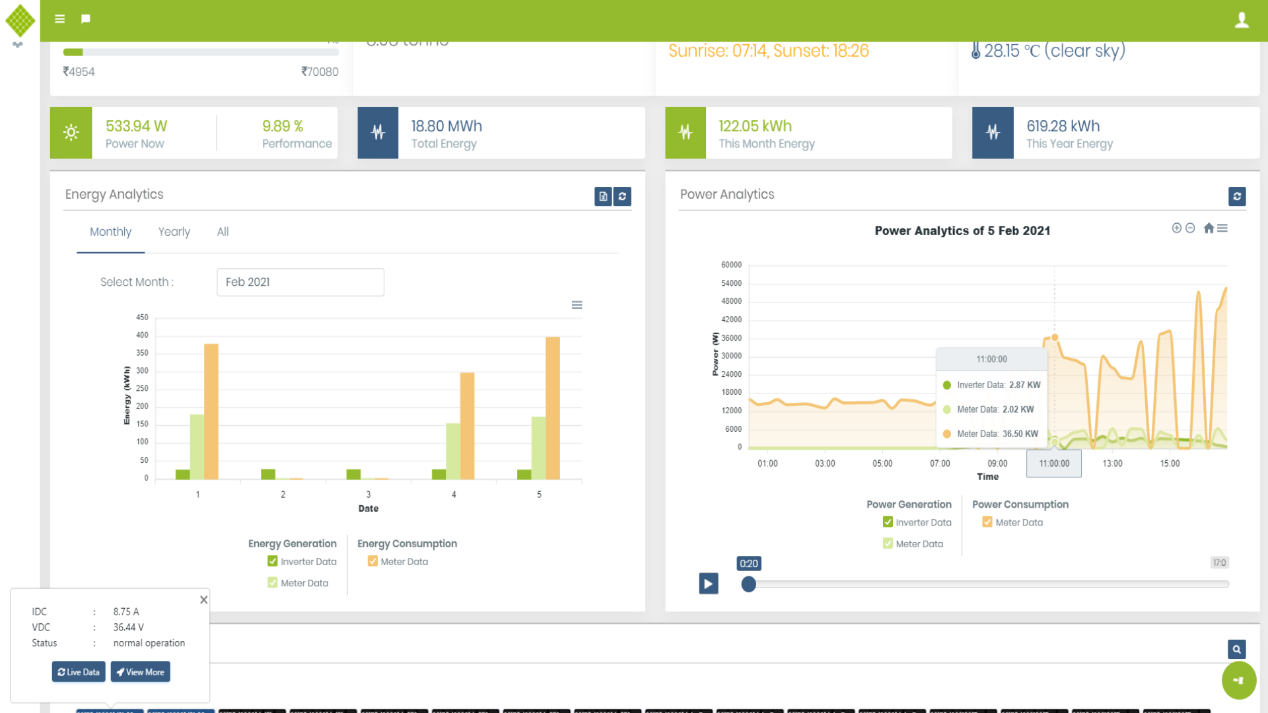Click the Power Analytics of 5 Feb 2021 title
The width and height of the screenshot is (1268, 713).
click(962, 230)
